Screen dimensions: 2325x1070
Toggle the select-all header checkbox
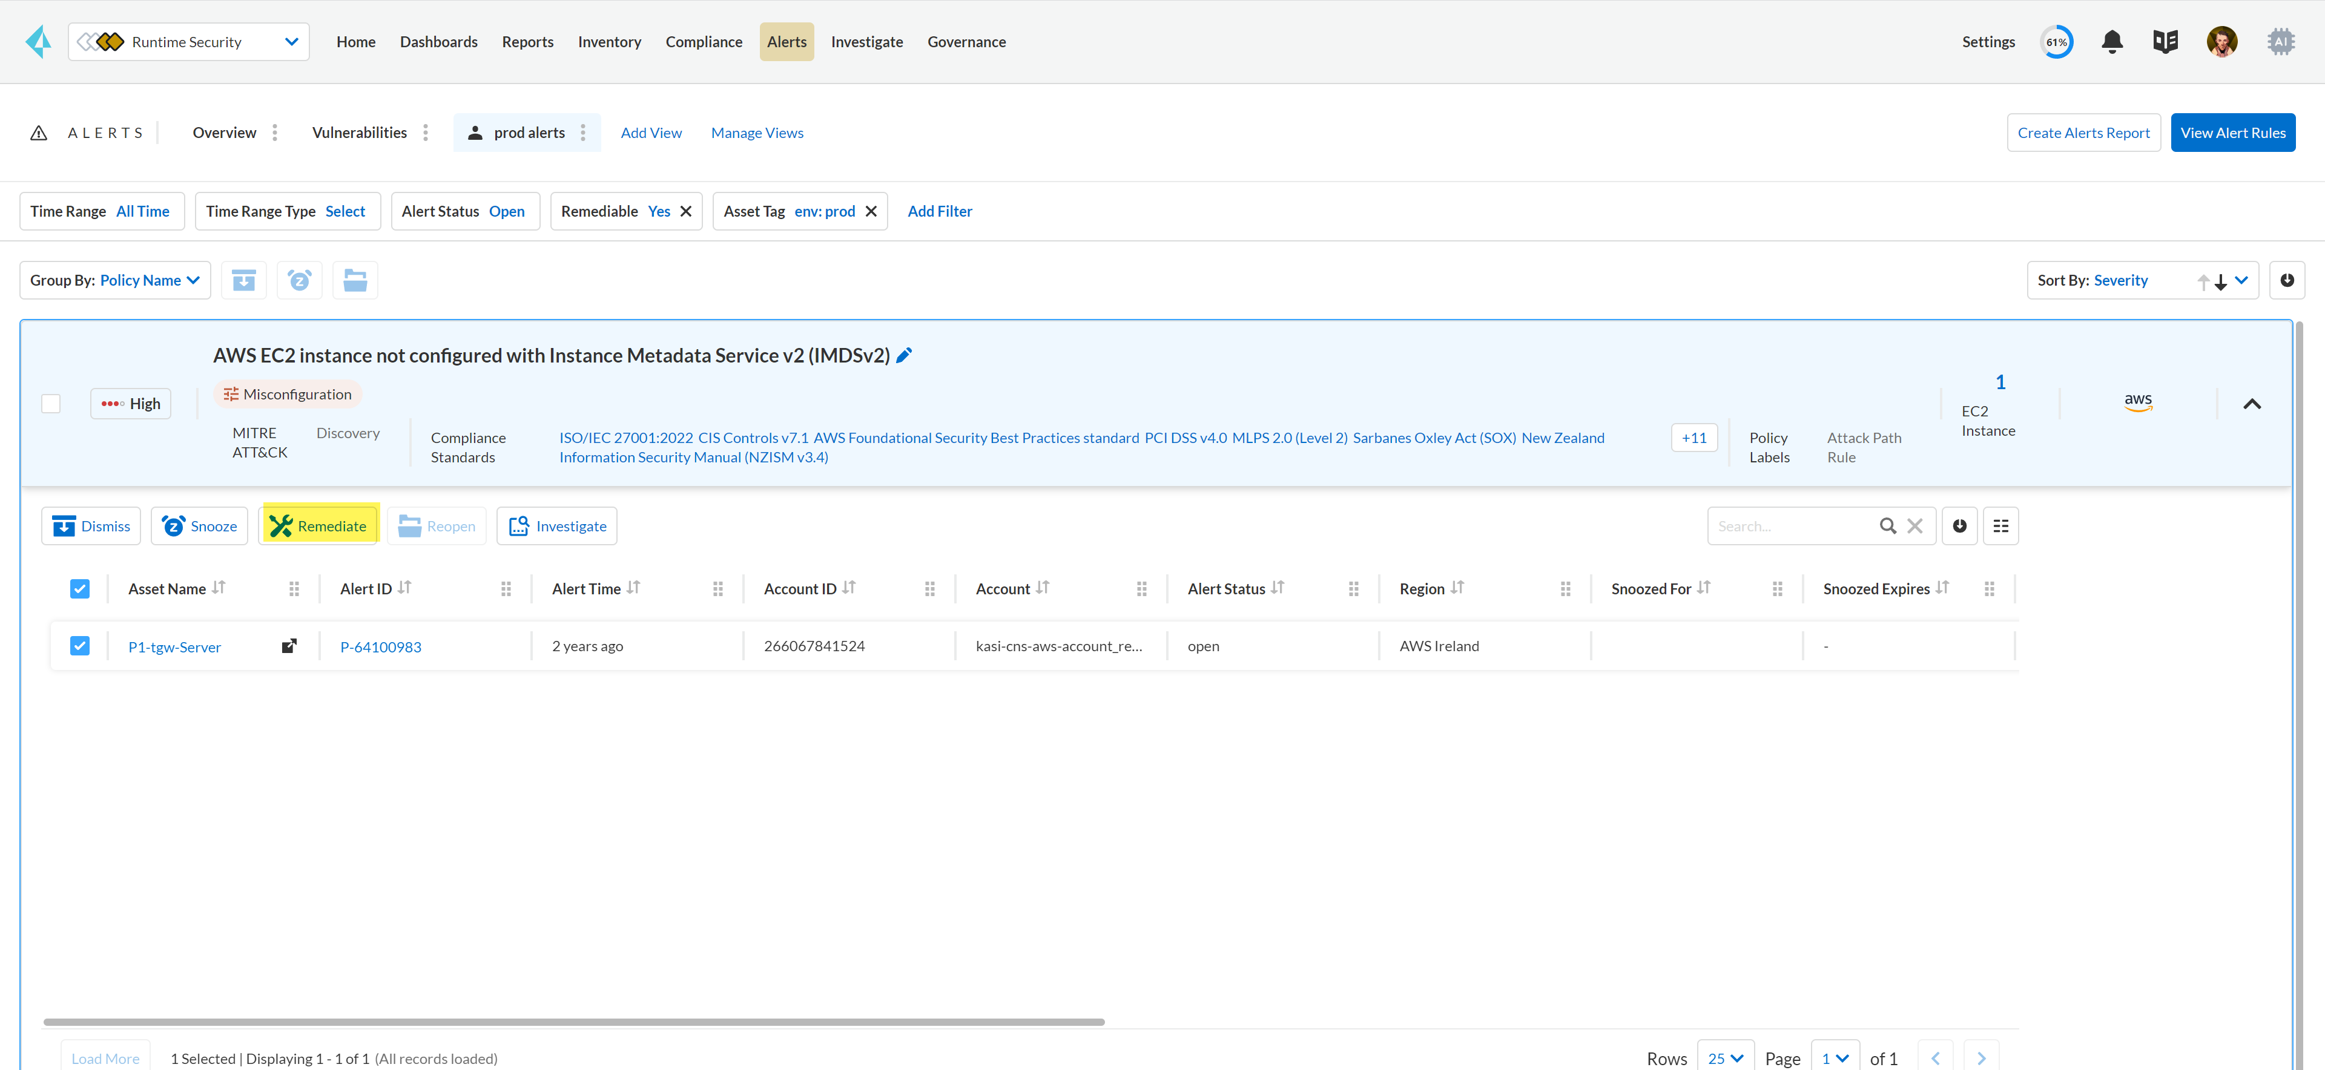coord(79,589)
